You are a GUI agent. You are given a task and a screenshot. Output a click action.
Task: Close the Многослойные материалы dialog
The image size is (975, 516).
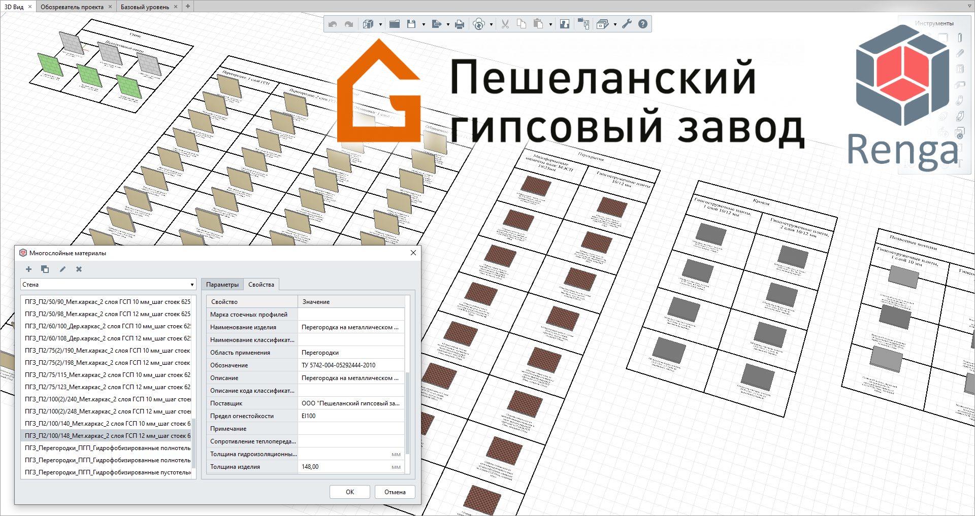(x=413, y=253)
